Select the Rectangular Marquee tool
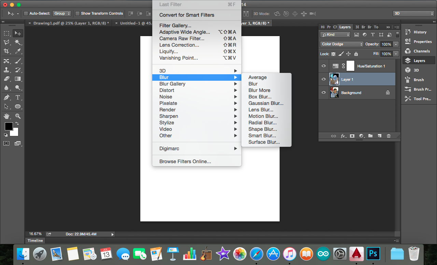Image resolution: width=437 pixels, height=265 pixels. tap(6, 33)
